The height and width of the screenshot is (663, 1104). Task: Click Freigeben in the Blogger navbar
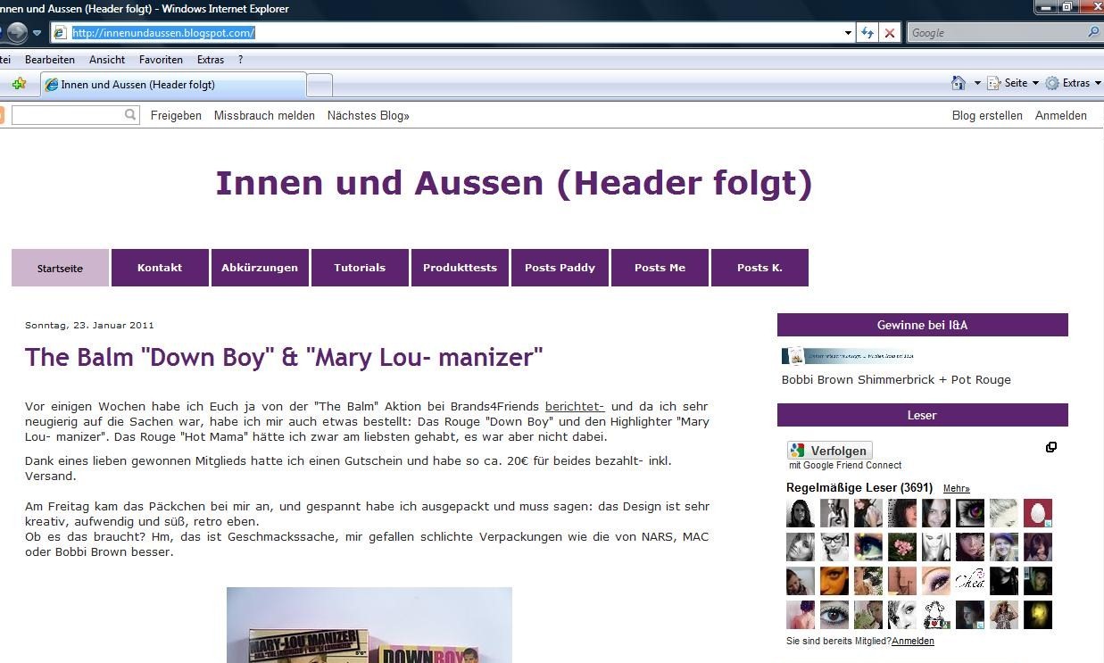176,115
